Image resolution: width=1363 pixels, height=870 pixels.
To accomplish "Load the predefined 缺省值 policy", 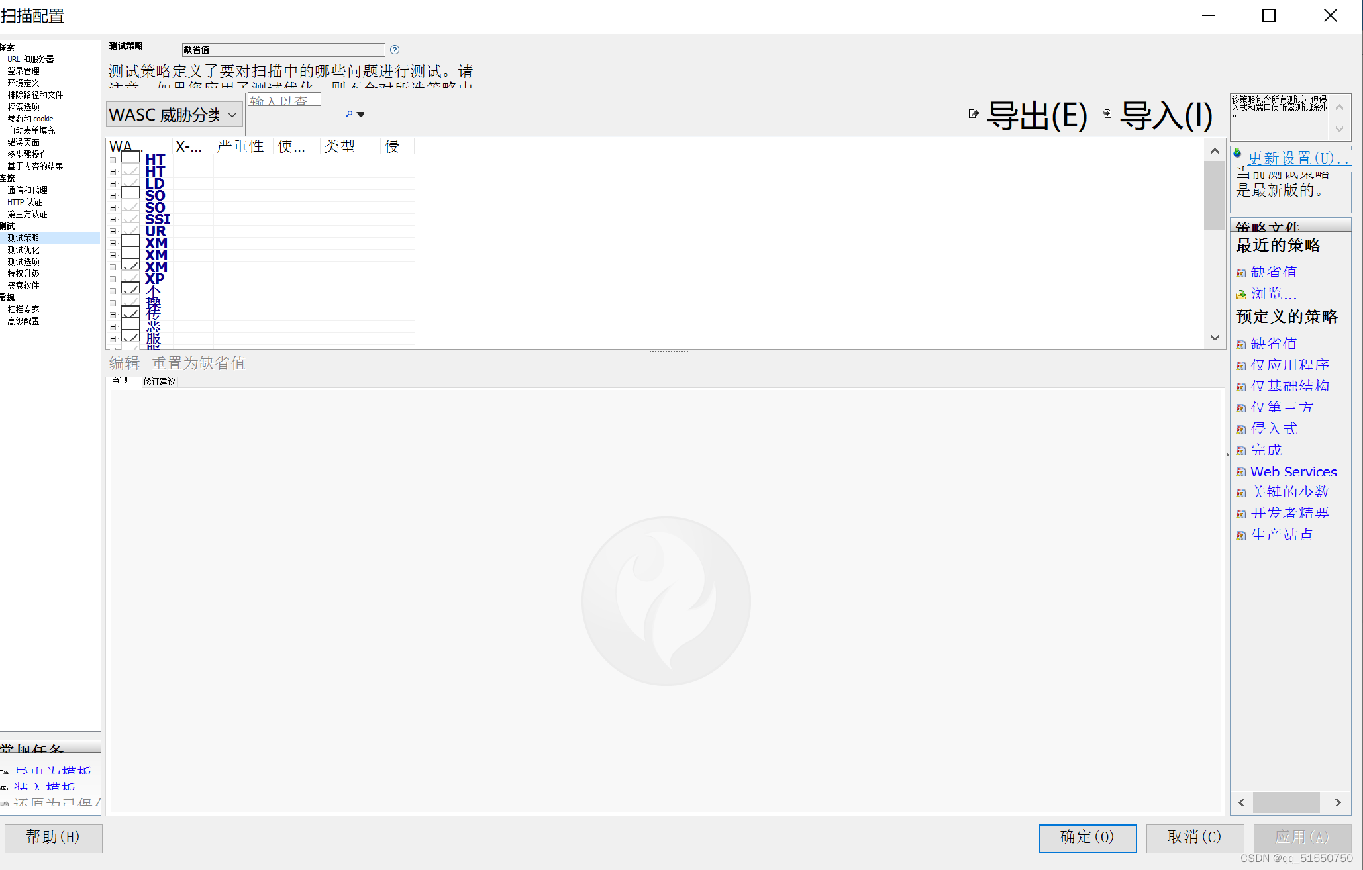I will [x=1274, y=344].
